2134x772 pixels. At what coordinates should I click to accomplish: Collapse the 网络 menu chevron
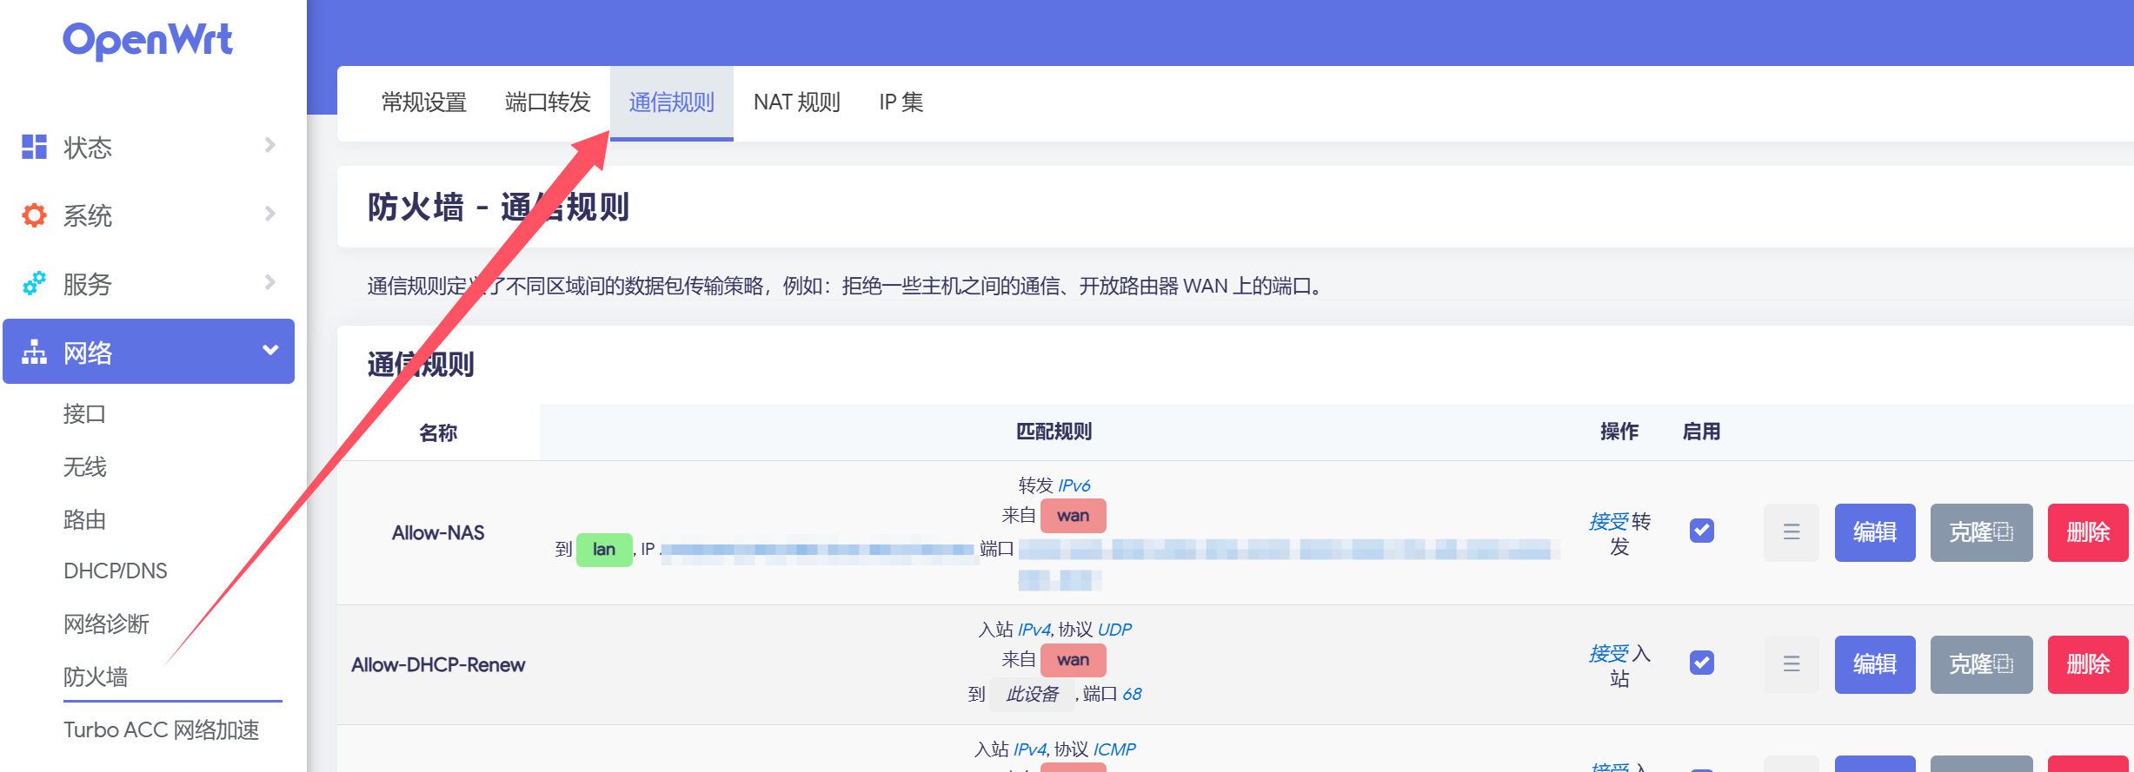tap(270, 350)
